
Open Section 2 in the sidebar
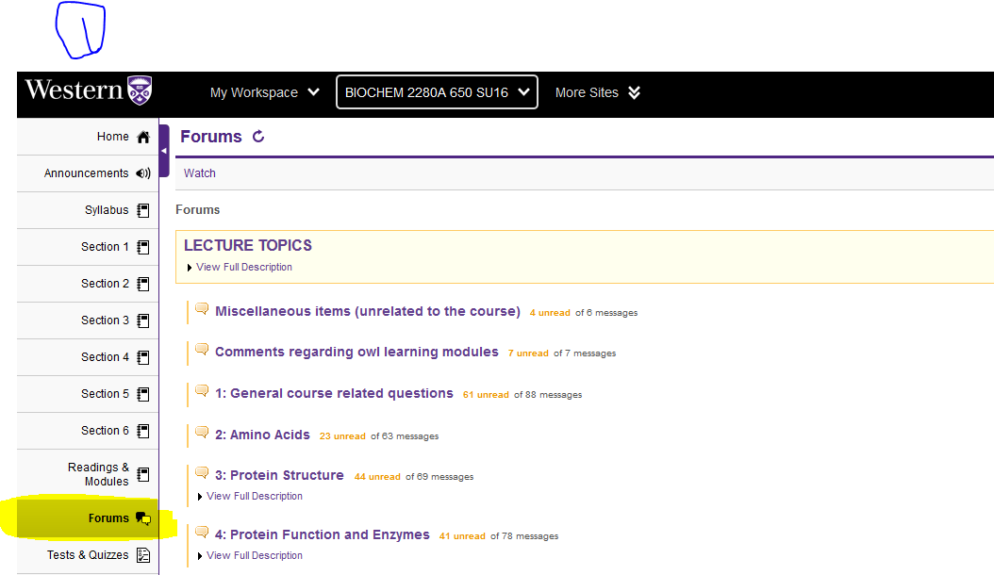pos(88,284)
